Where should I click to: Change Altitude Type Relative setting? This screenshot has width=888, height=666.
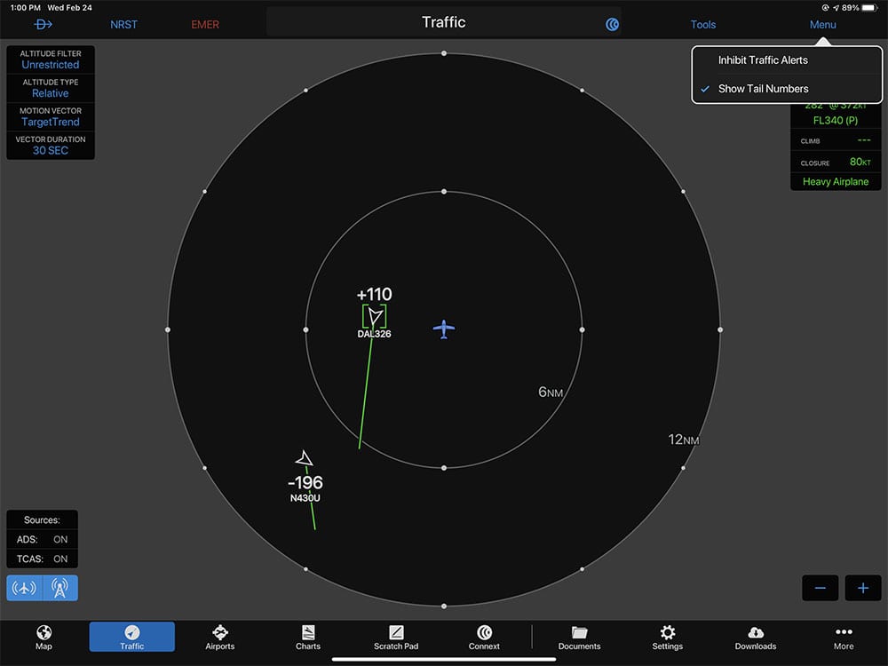pyautogui.click(x=51, y=88)
